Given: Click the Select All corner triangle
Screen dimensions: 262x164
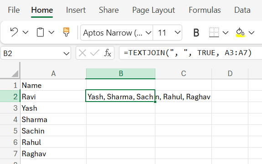Looking at the screenshot, I should 15,74.
